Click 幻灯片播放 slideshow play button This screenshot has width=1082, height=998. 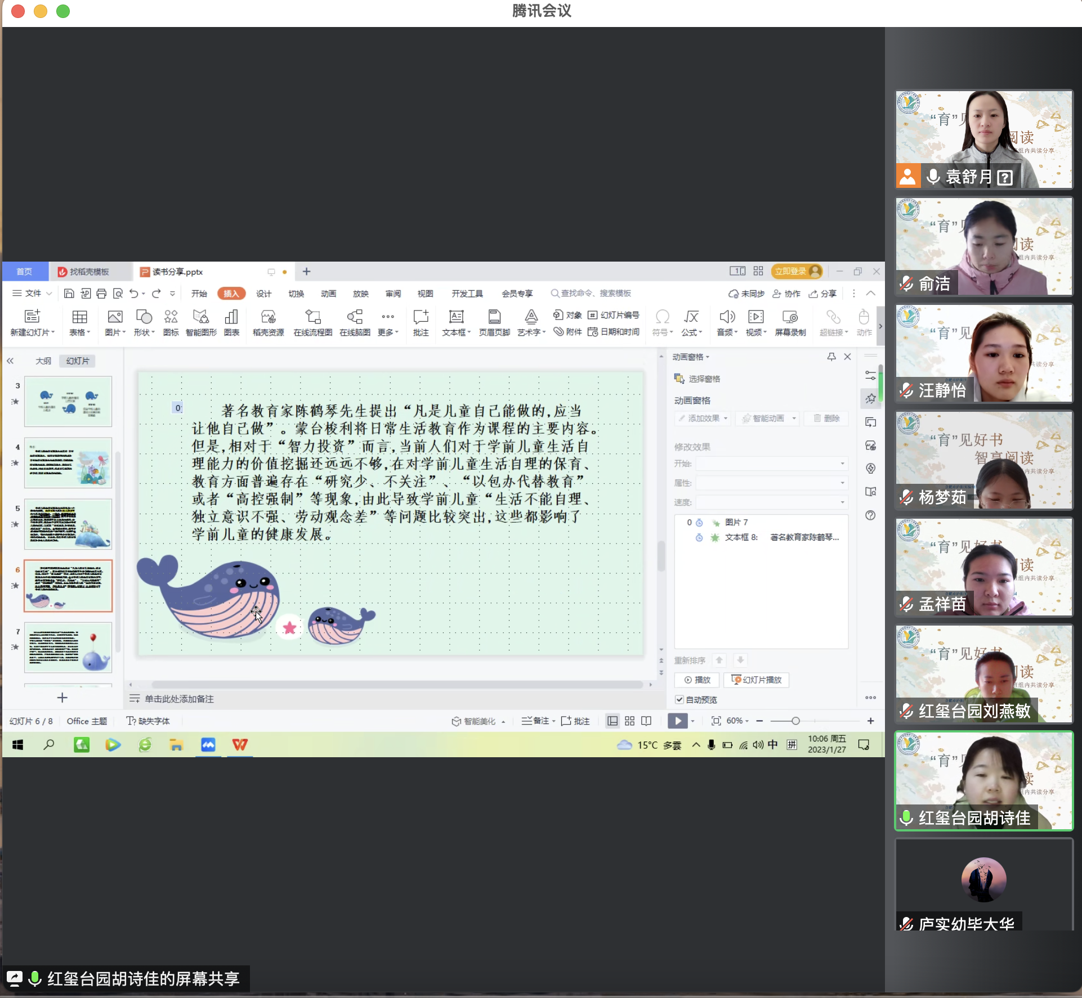click(x=757, y=680)
